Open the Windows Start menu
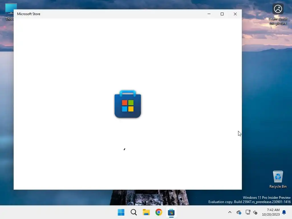 (121, 212)
